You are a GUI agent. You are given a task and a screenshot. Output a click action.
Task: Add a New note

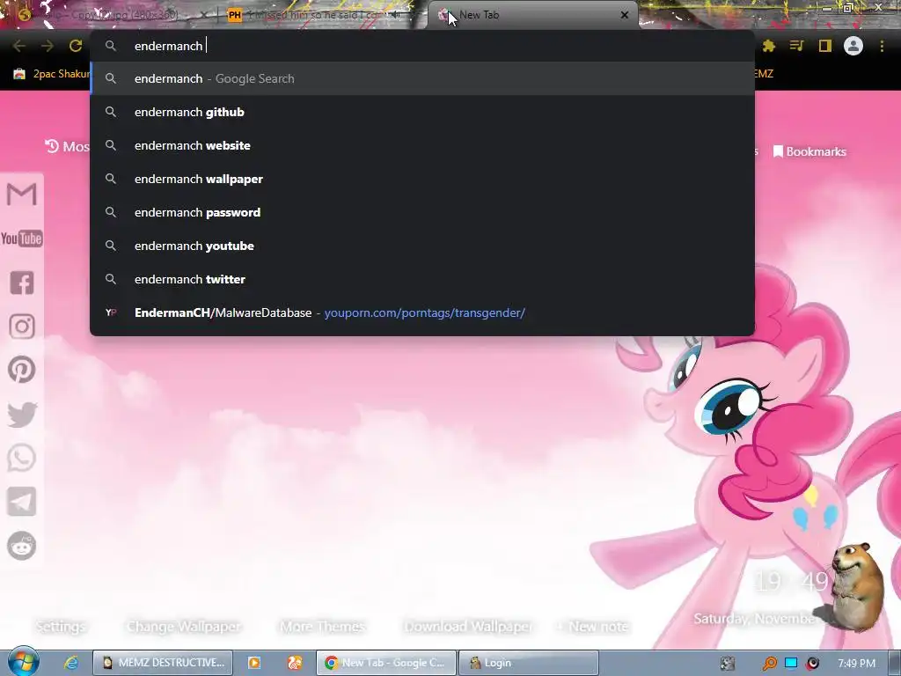592,627
